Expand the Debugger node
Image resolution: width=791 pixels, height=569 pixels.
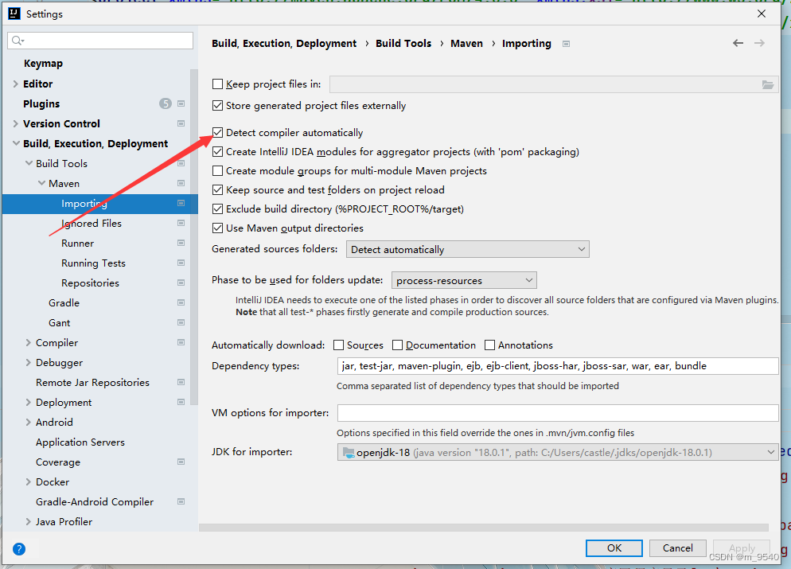(x=29, y=363)
